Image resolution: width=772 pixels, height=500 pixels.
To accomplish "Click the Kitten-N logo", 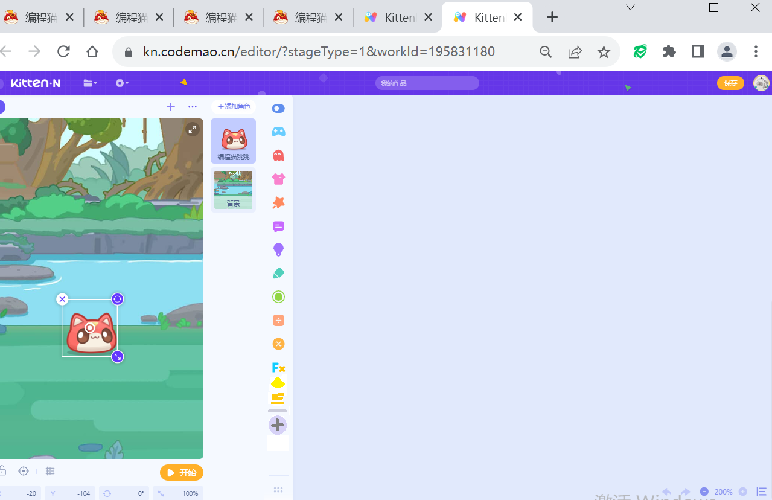I will (x=36, y=83).
